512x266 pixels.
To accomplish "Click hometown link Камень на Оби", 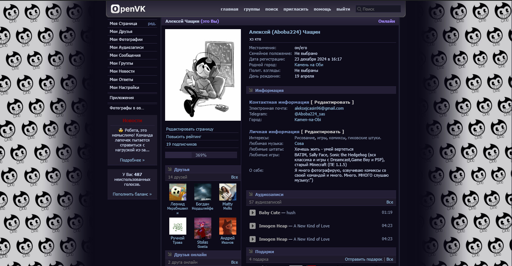I will click(309, 65).
